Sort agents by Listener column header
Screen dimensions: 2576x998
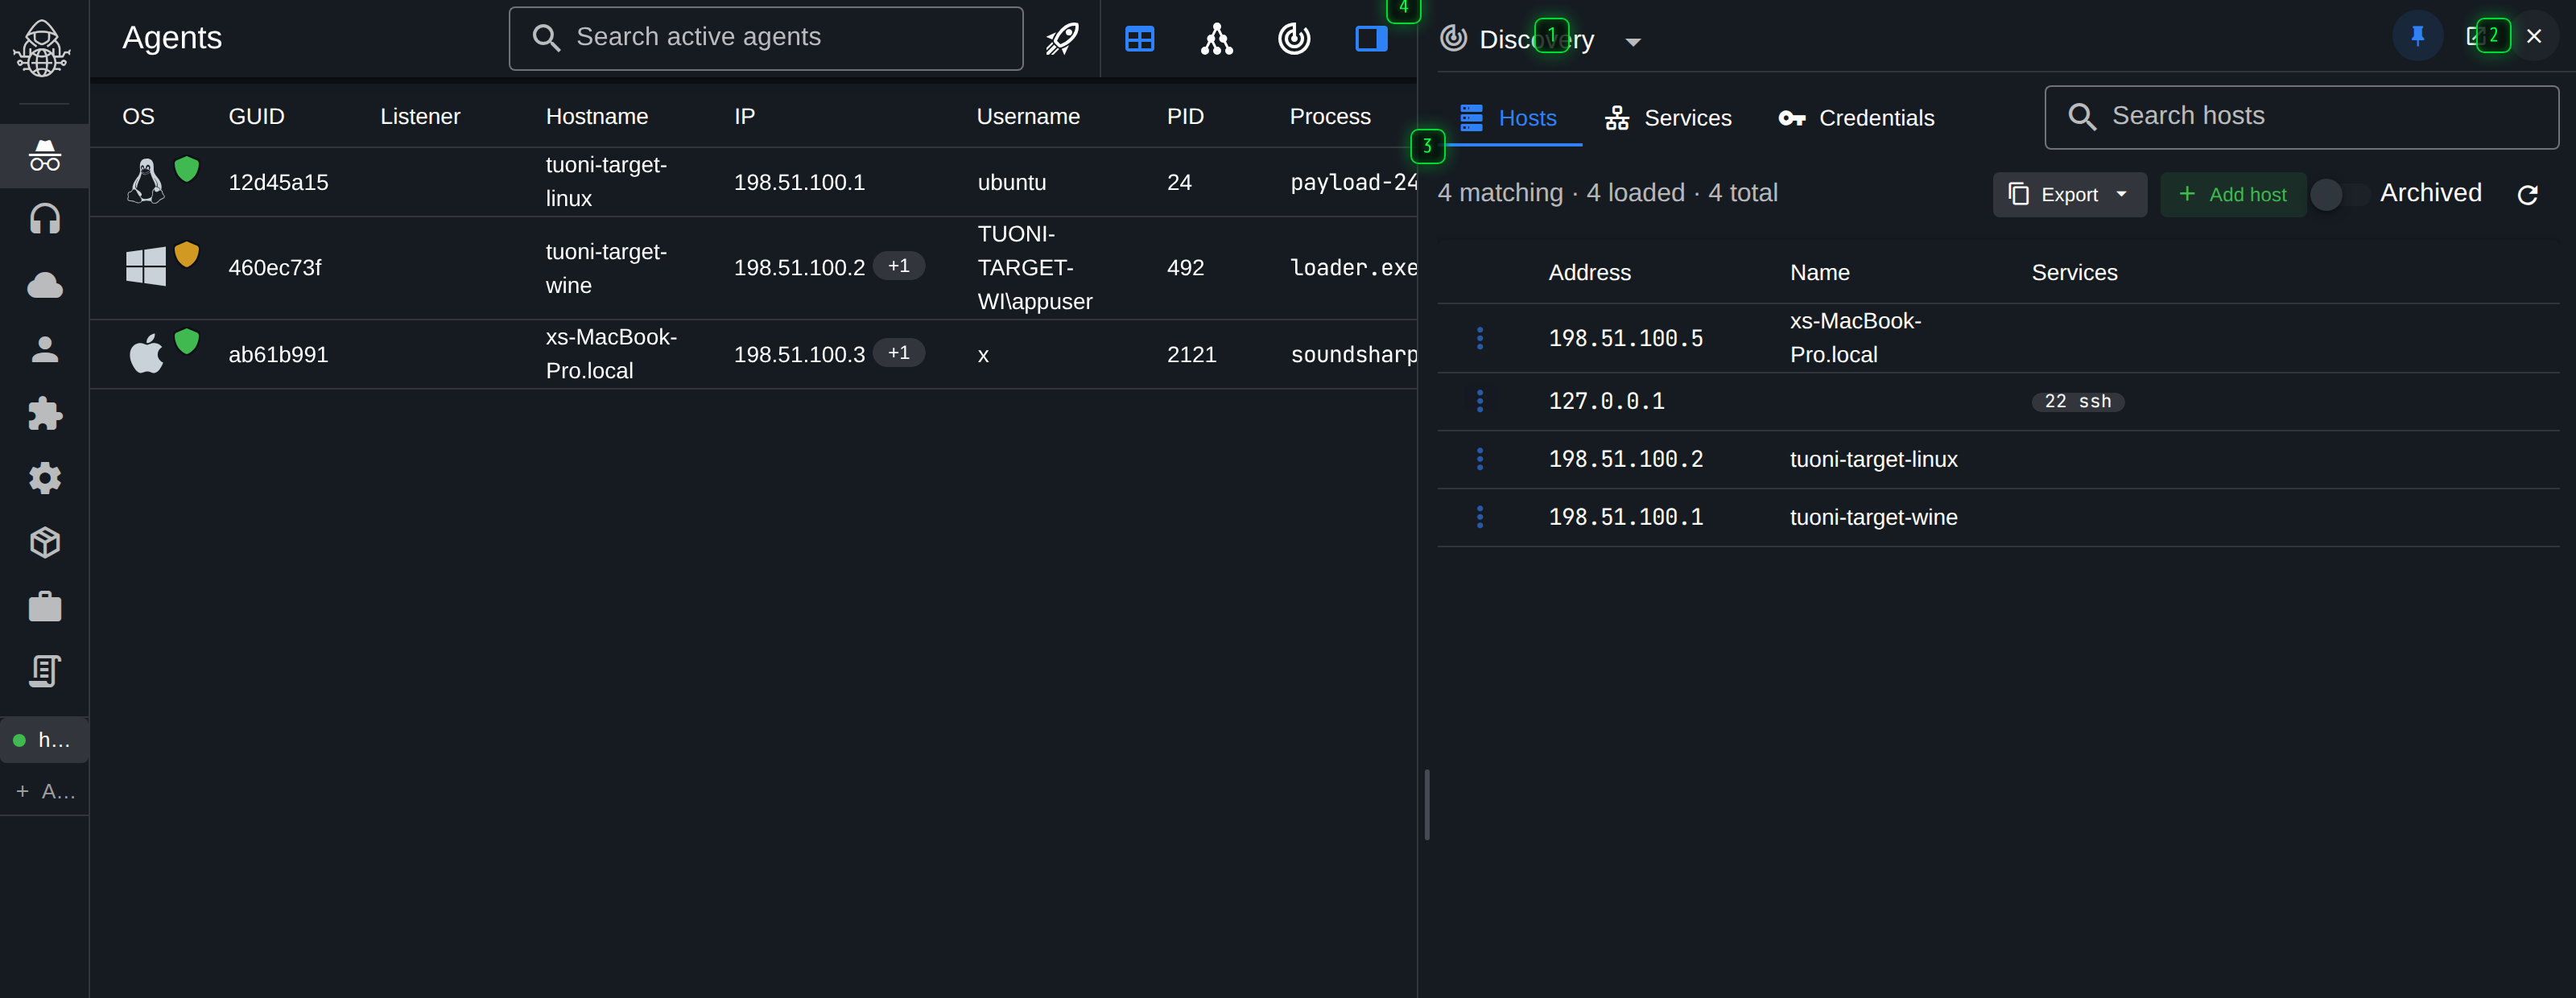[x=420, y=116]
